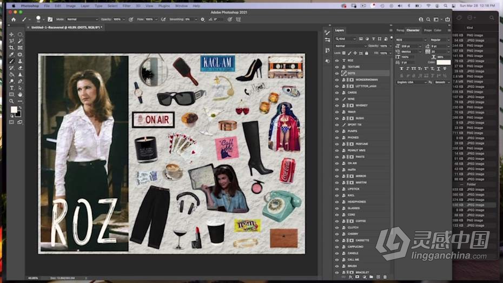The width and height of the screenshot is (503, 283).
Task: Open smoothing options gear icon
Action: pos(202,19)
